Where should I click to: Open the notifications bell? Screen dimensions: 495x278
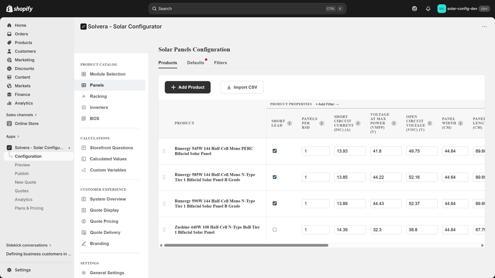(428, 9)
